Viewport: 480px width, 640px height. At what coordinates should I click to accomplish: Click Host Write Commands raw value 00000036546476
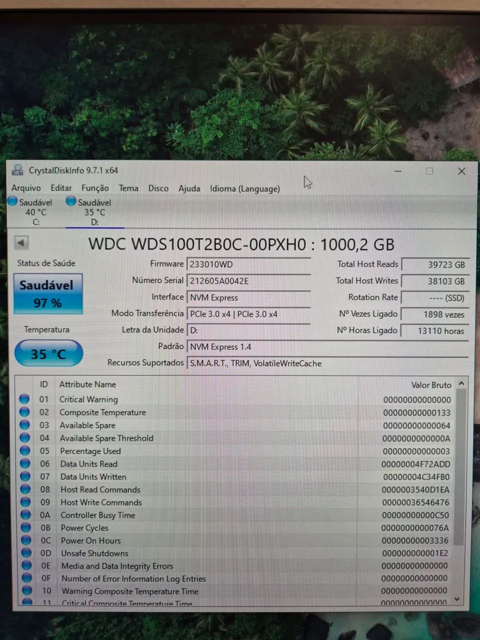[x=415, y=502]
